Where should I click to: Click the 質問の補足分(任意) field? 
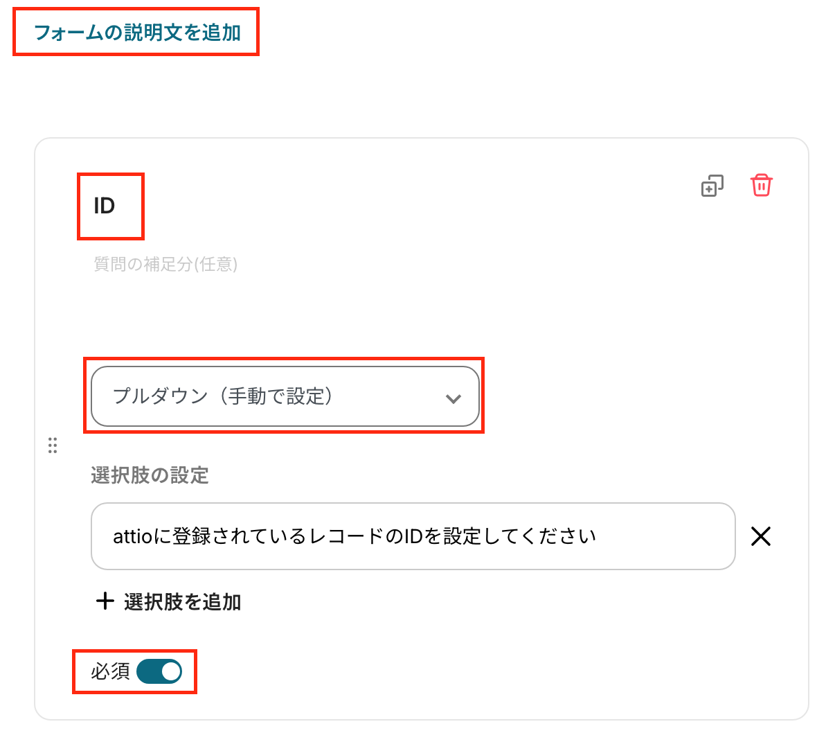165,264
